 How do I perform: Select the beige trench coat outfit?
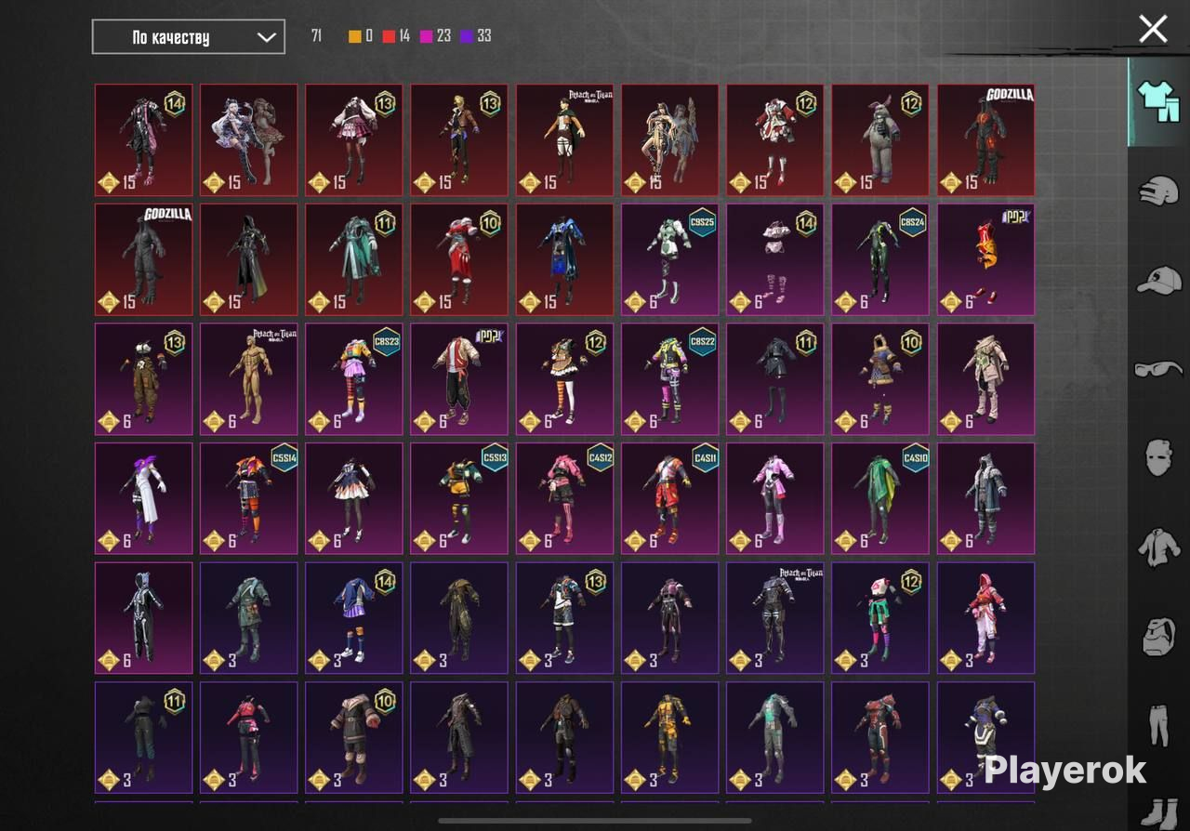(985, 379)
